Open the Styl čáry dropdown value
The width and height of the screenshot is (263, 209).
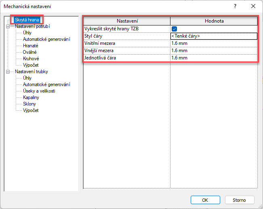[213, 36]
